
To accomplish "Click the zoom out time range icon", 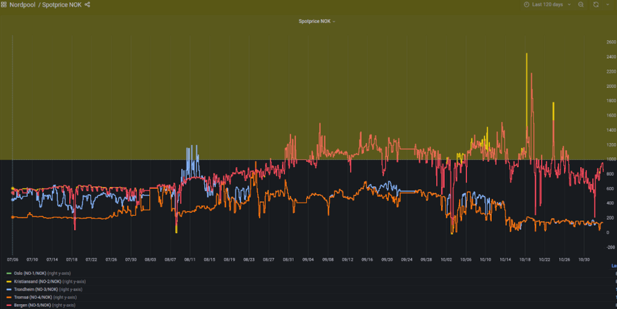I will [x=581, y=4].
